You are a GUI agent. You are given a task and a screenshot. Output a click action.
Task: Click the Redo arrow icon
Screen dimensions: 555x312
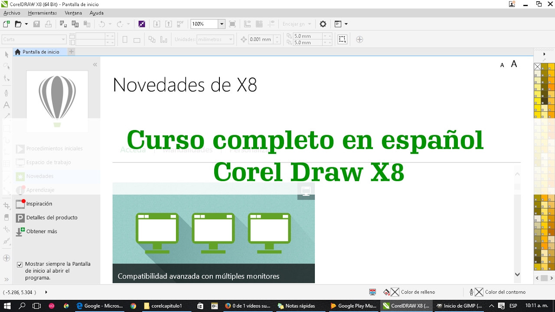coord(120,24)
